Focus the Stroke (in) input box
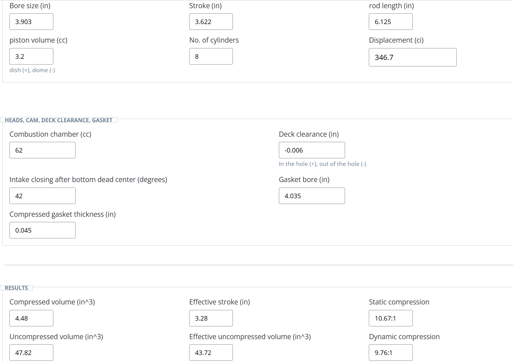This screenshot has width=513, height=362. [211, 22]
